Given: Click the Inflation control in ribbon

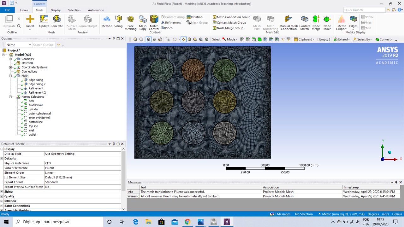Looking at the screenshot, I should click(194, 17).
